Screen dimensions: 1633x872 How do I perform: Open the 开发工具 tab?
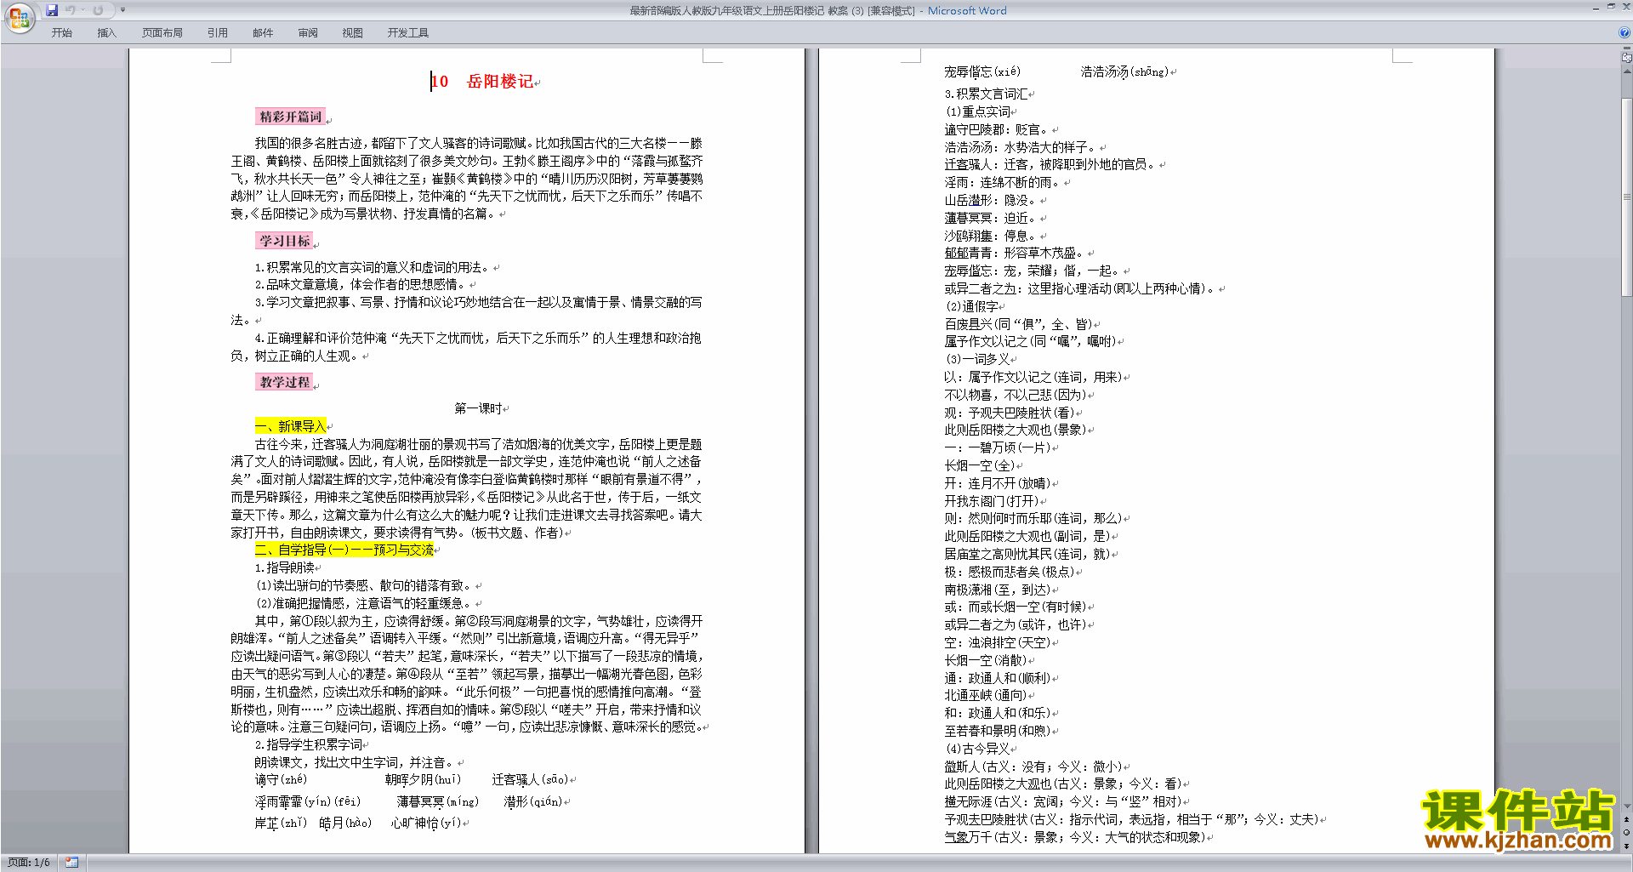point(407,33)
